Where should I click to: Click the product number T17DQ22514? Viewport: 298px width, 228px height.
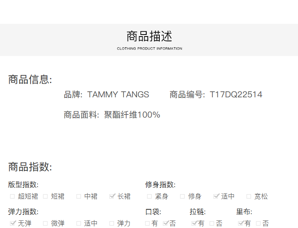tap(236, 95)
